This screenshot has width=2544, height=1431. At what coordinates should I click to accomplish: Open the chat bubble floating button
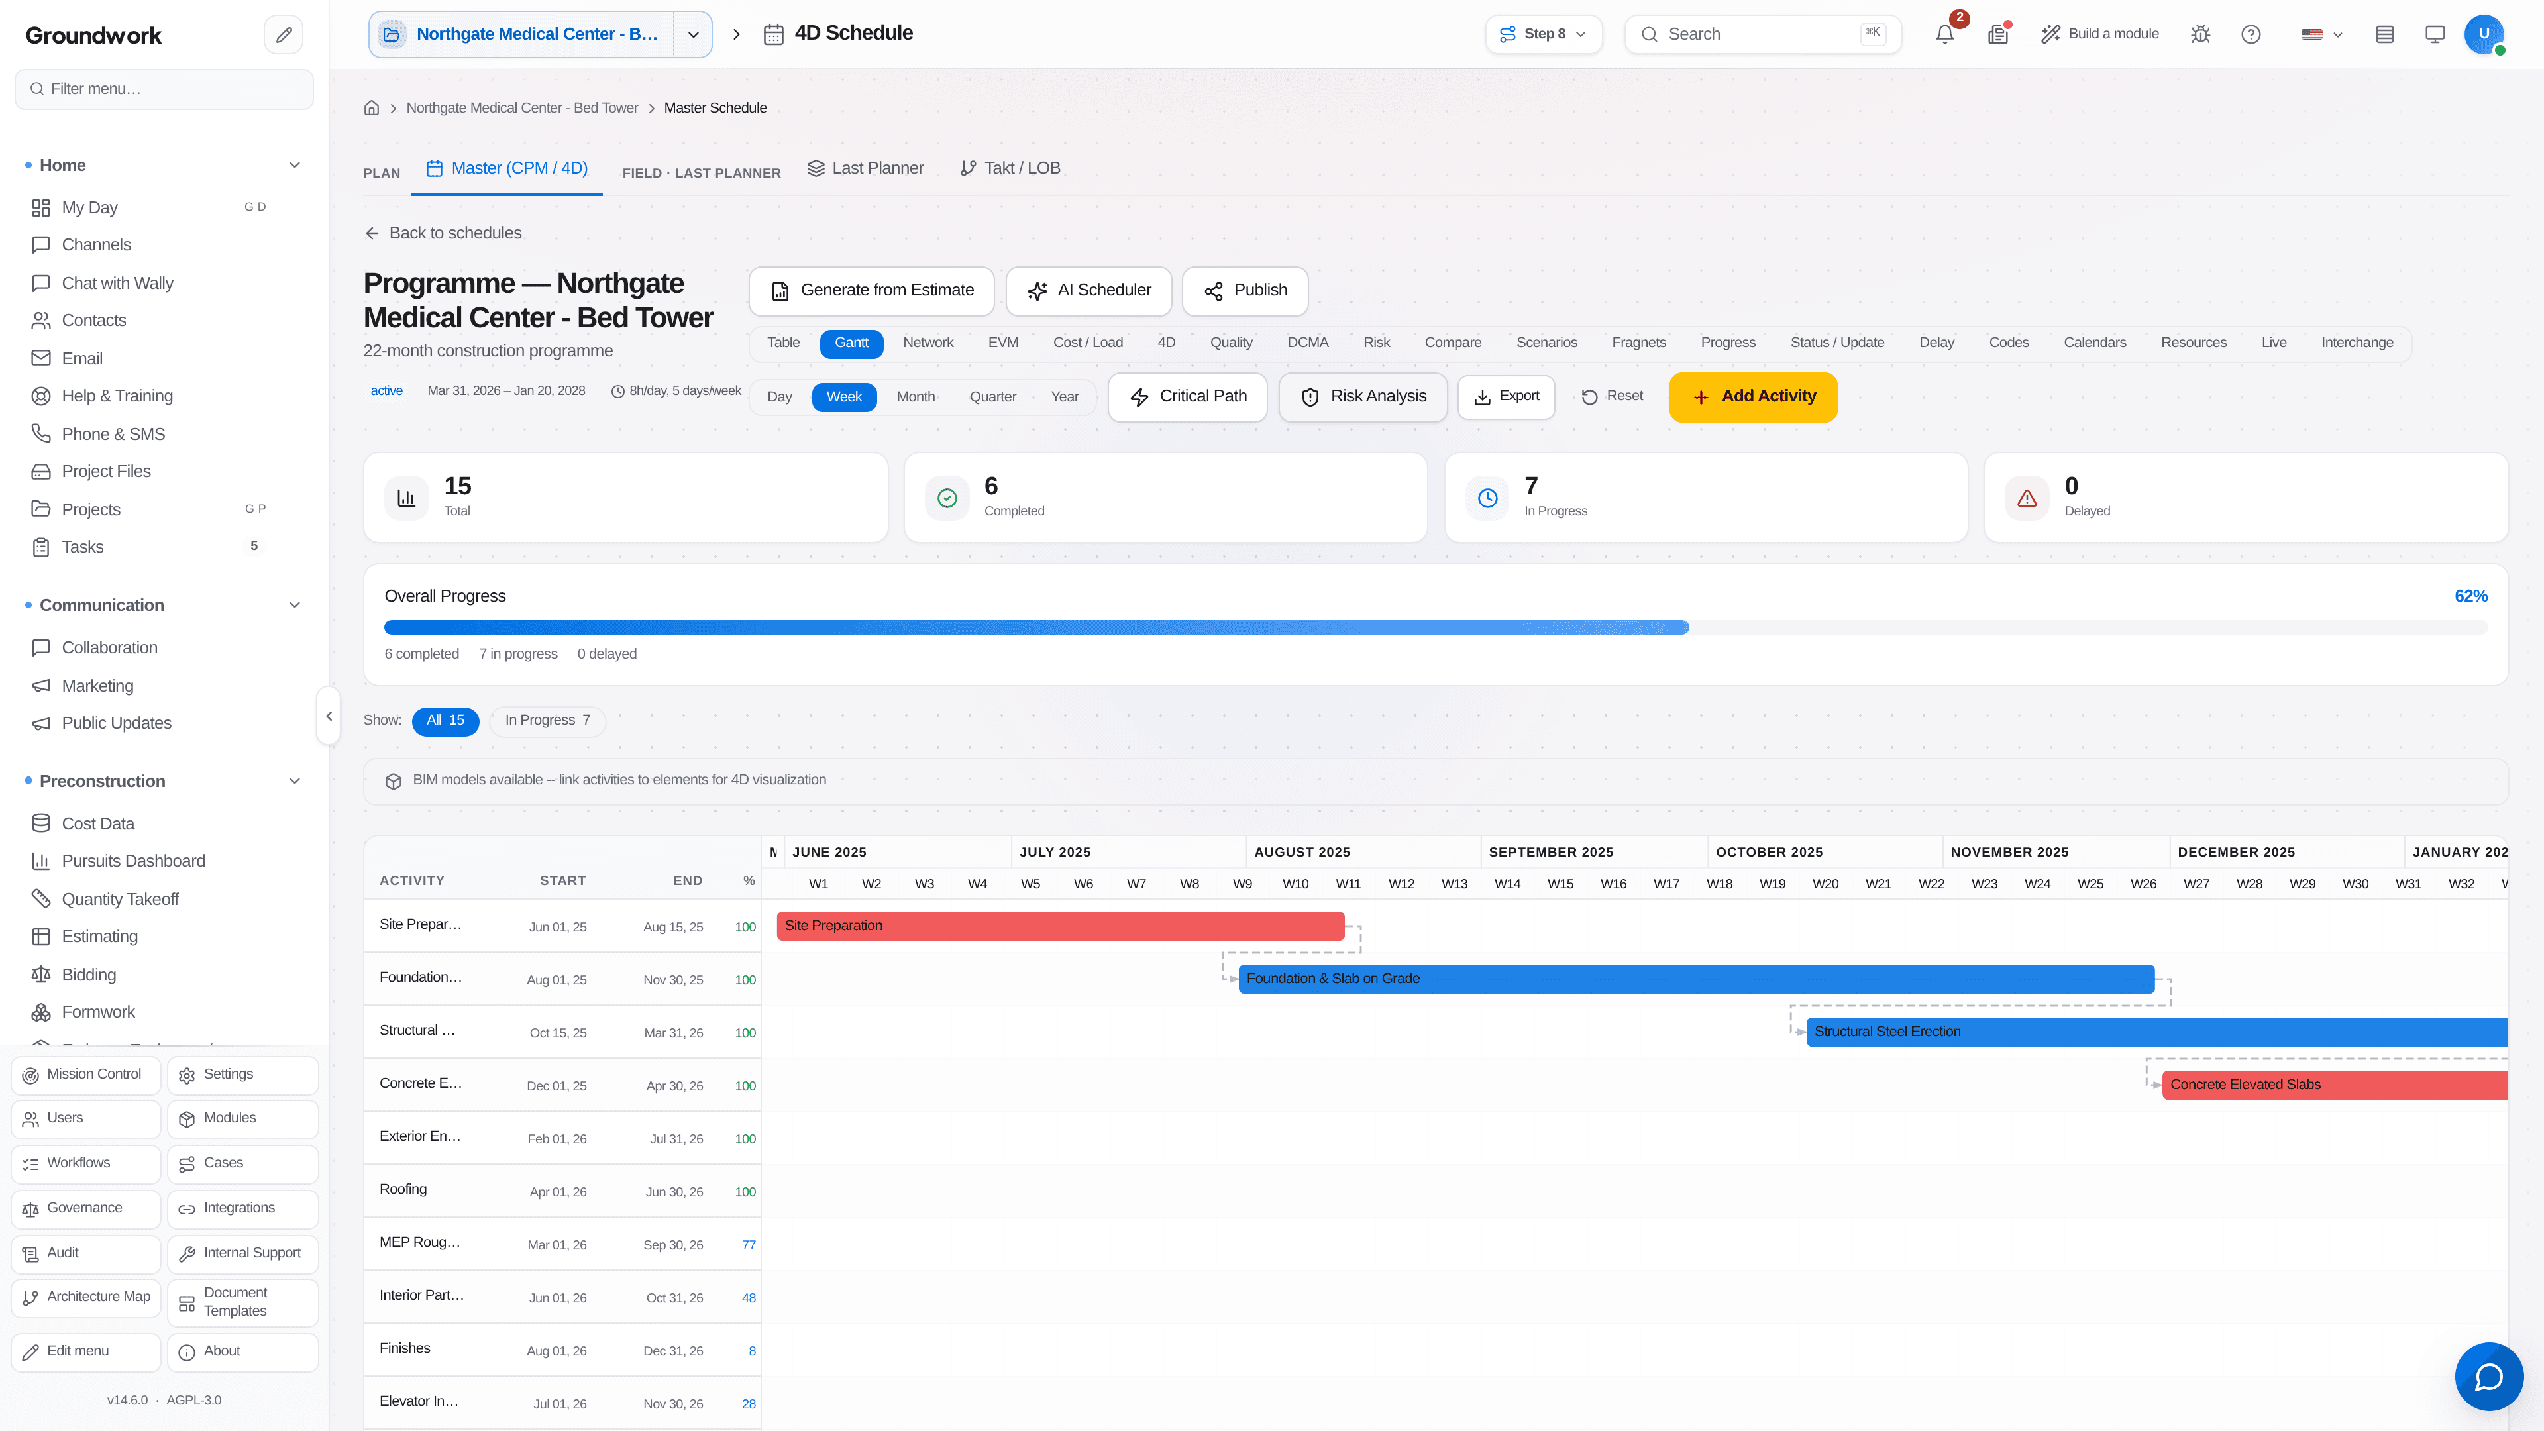click(x=2489, y=1376)
